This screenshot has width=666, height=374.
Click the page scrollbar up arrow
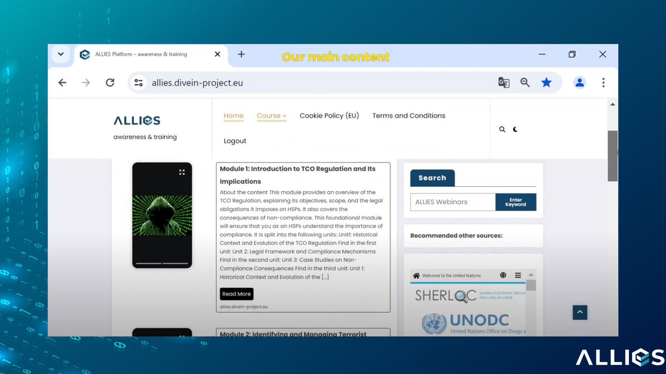tap(613, 104)
